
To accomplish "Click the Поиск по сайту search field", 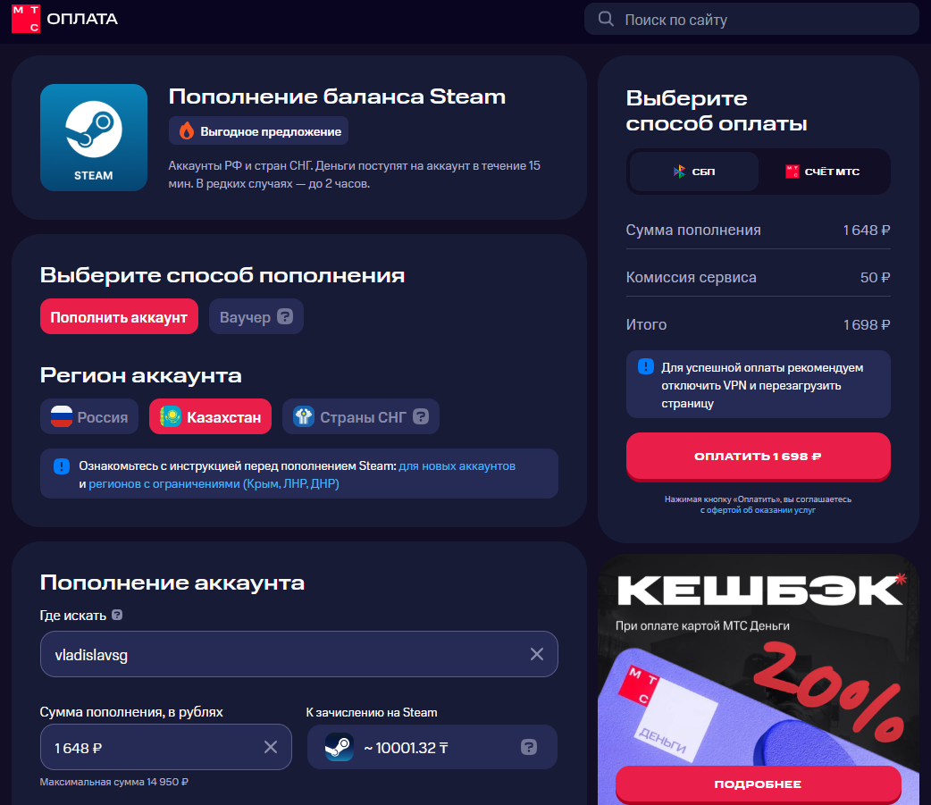I will [x=751, y=19].
